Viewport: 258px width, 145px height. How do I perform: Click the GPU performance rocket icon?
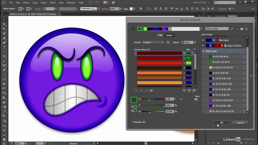[x=113, y=3]
